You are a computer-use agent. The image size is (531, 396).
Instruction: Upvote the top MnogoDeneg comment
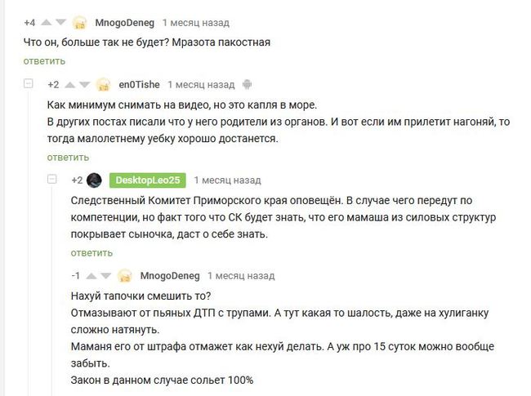[x=46, y=23]
